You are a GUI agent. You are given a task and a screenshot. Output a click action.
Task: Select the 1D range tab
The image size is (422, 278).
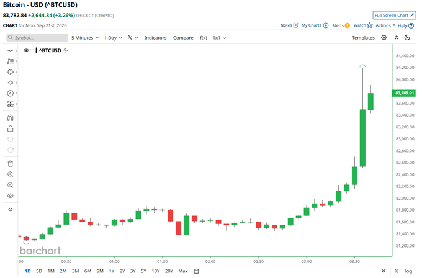pos(28,271)
